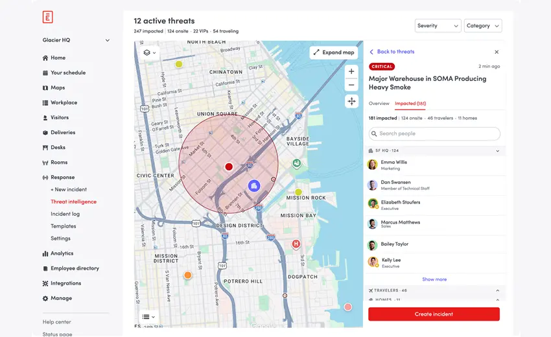Click the orange threat marker in Mission District

[x=188, y=275]
